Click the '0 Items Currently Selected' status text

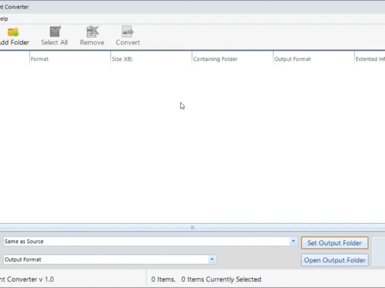pos(221,279)
